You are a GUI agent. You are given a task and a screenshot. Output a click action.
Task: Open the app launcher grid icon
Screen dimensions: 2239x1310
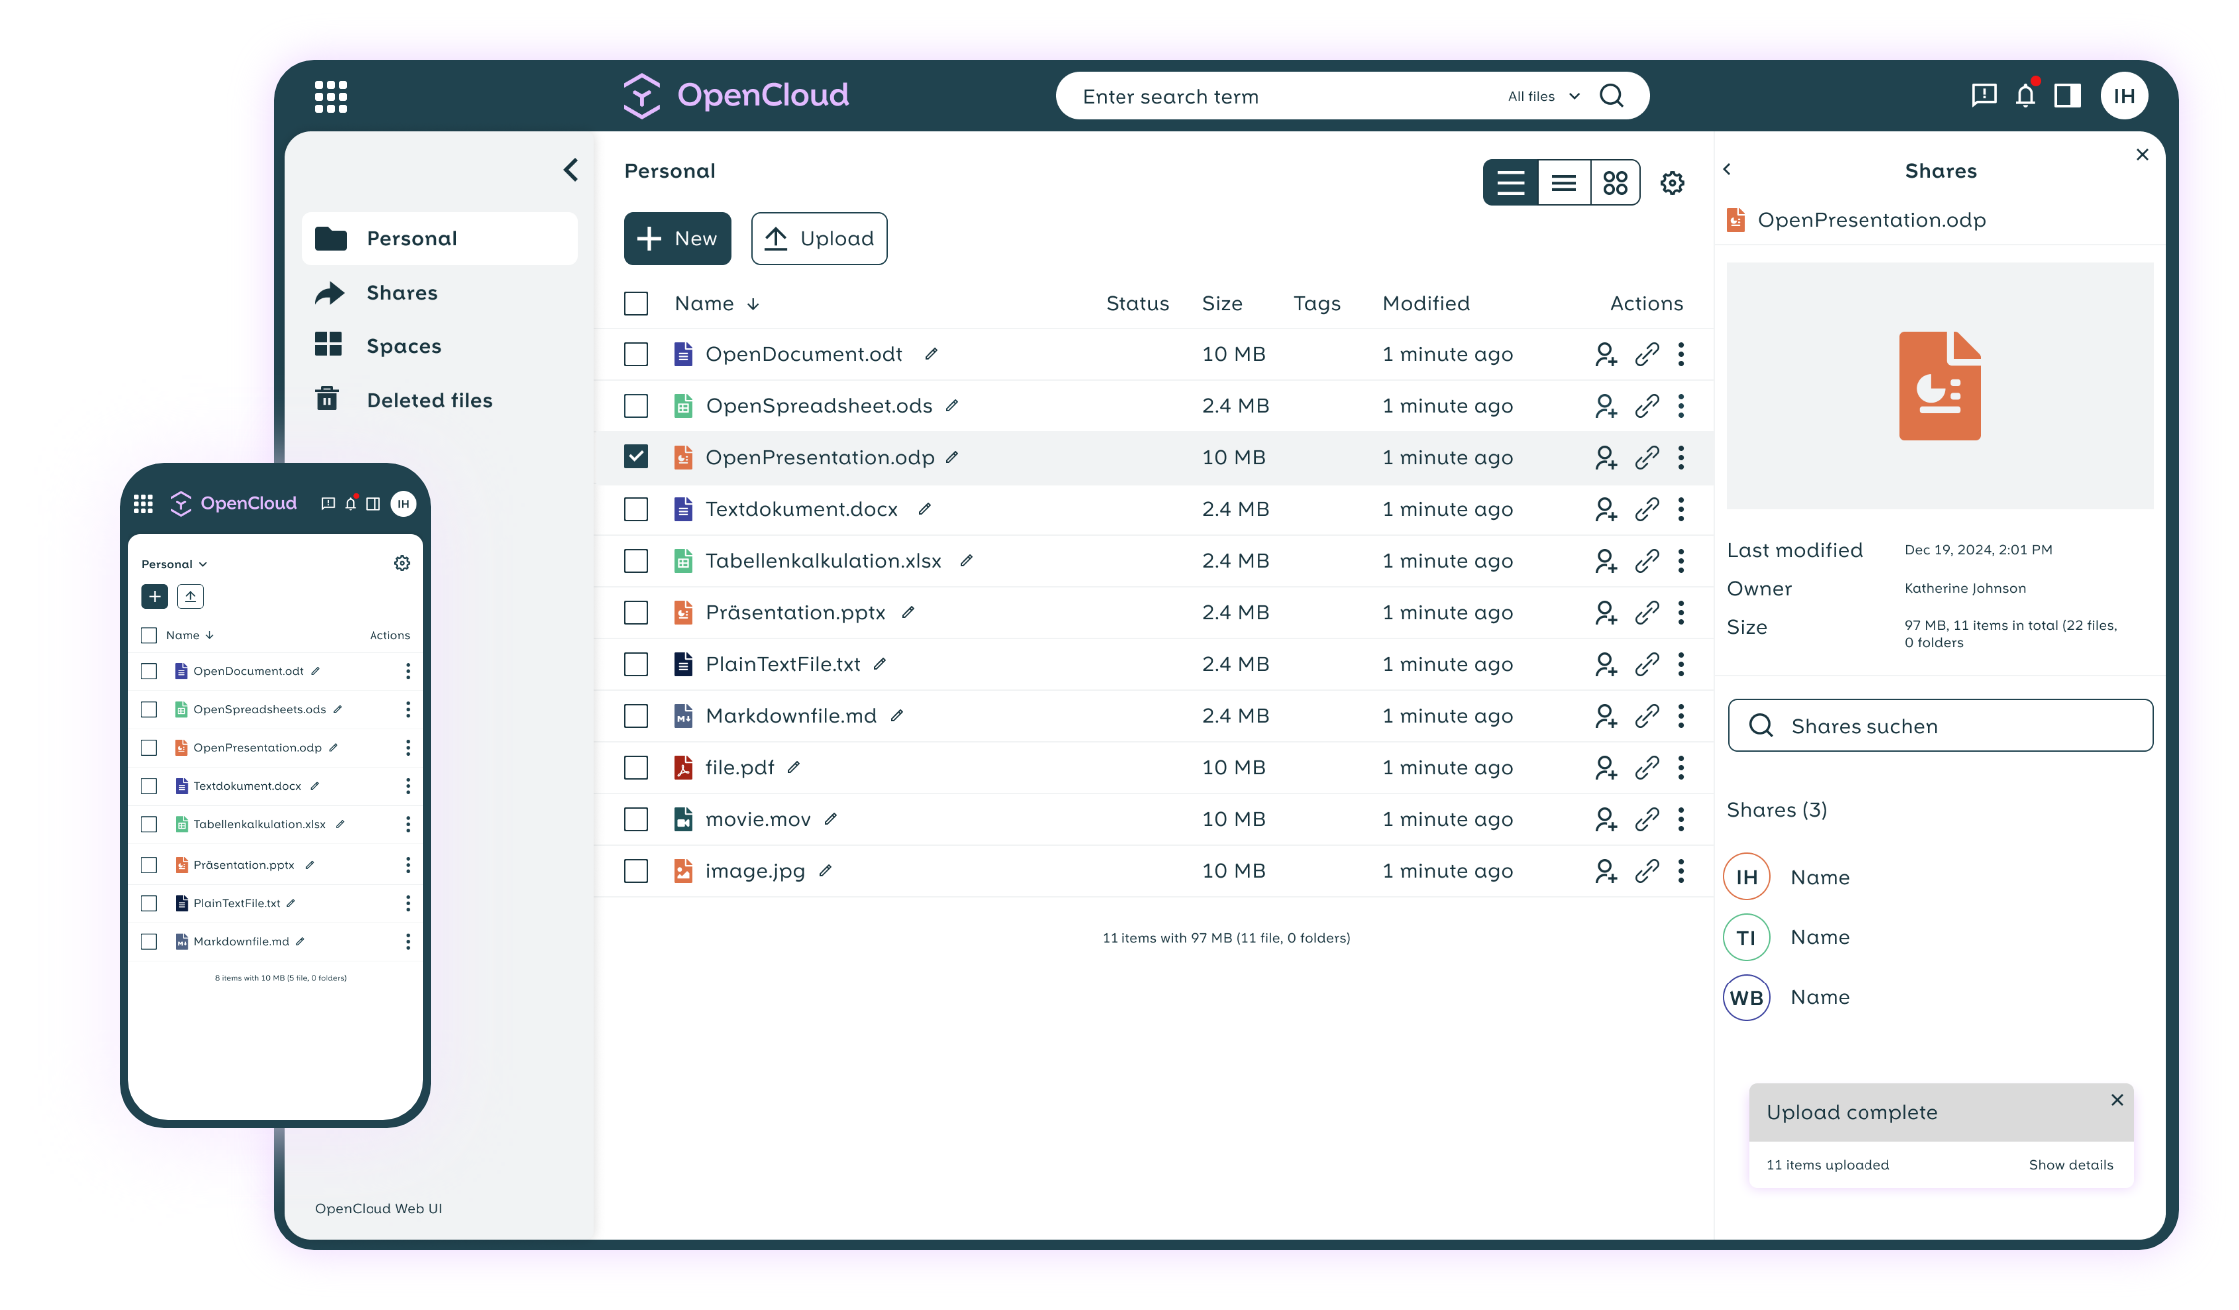[330, 97]
